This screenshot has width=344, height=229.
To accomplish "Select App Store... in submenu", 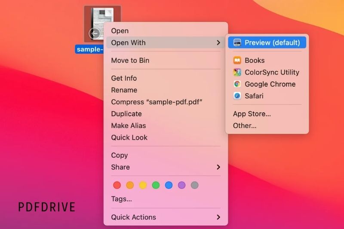I will [x=267, y=113].
